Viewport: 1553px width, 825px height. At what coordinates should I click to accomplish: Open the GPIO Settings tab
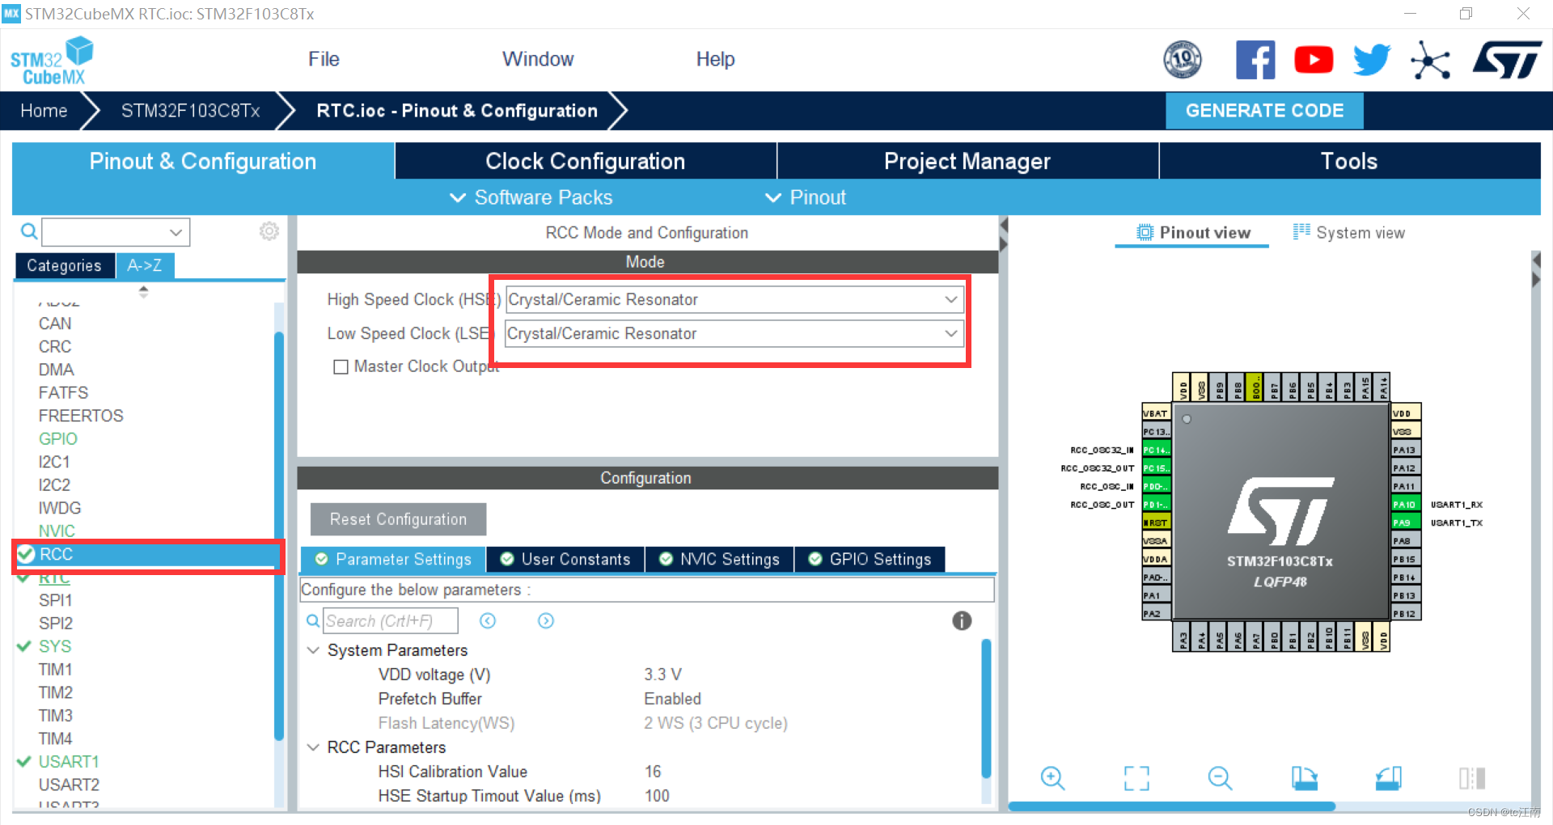click(870, 559)
